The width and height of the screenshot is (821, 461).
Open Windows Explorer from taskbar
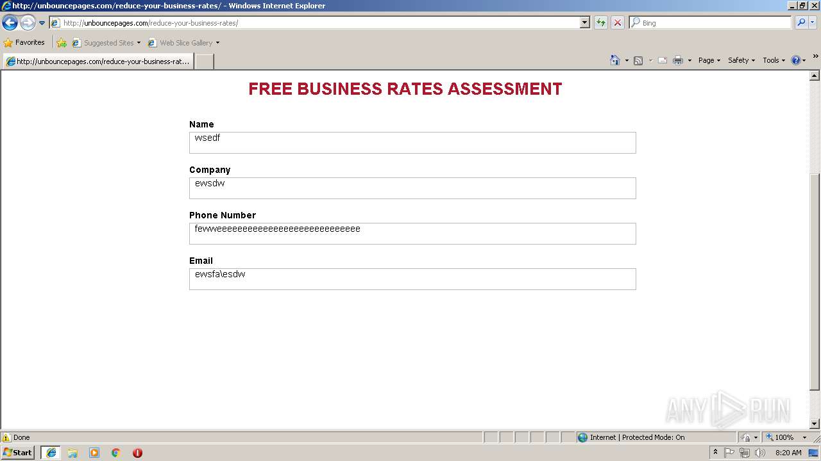point(72,453)
